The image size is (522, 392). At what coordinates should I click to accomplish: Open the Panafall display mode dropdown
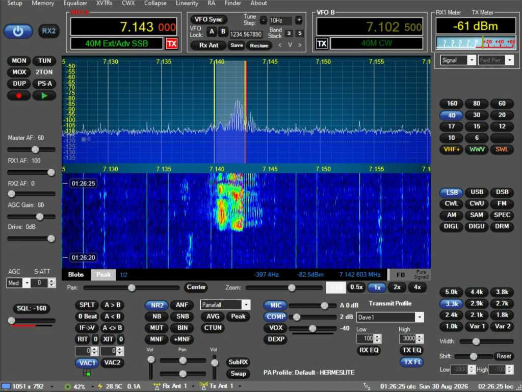click(225, 305)
